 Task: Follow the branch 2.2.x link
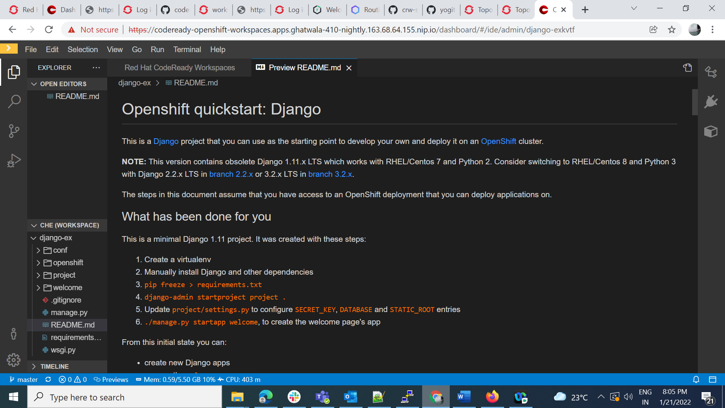(231, 174)
